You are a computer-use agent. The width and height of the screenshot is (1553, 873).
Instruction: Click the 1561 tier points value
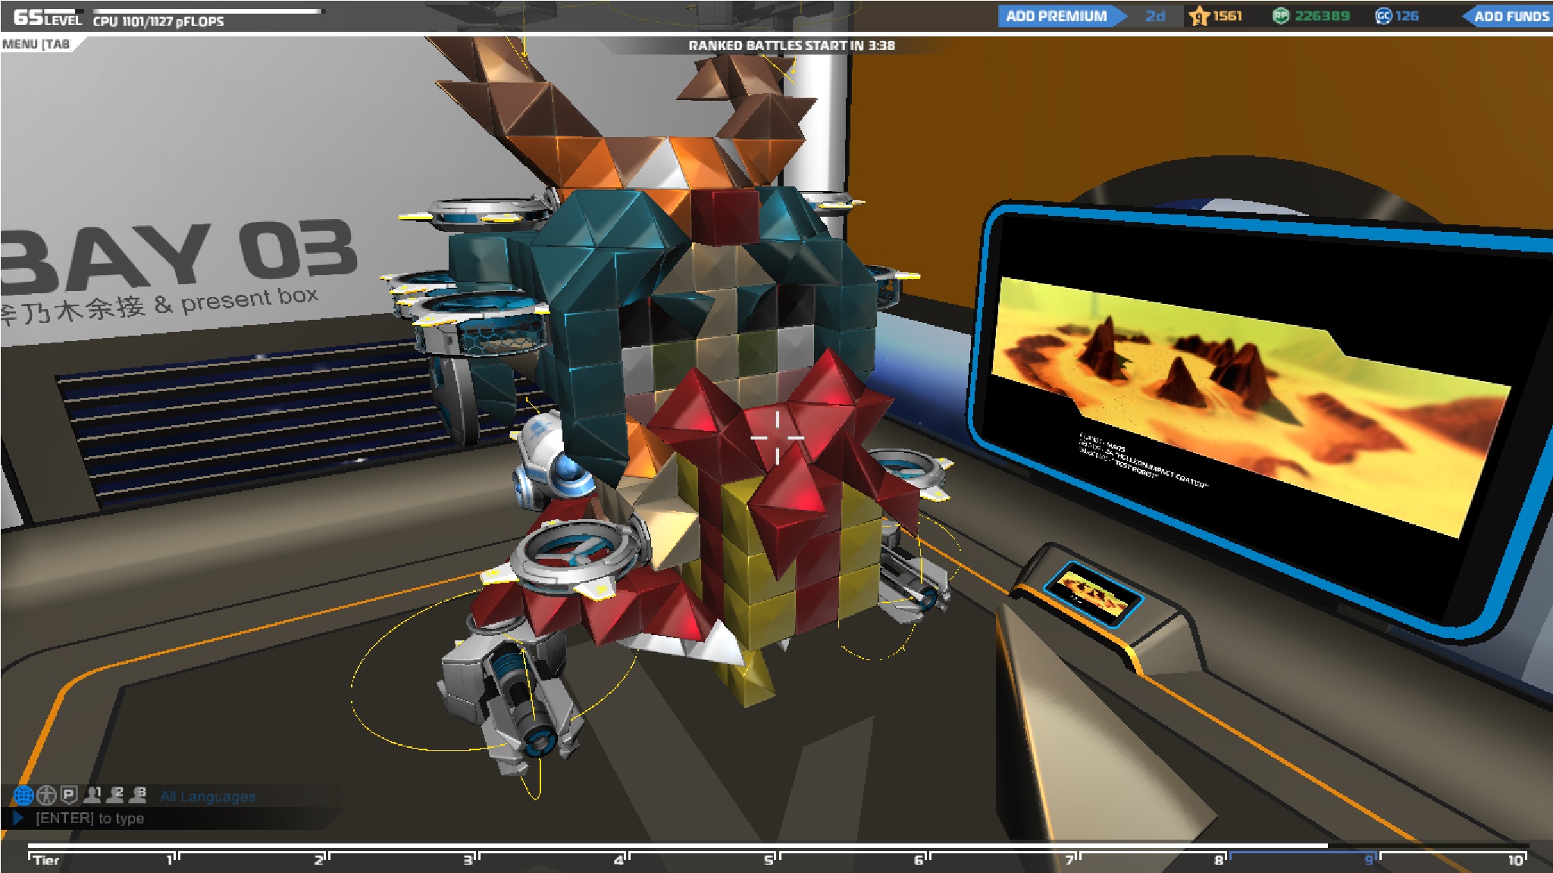click(x=1227, y=16)
